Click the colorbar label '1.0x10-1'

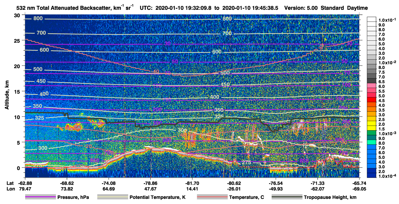(387, 20)
